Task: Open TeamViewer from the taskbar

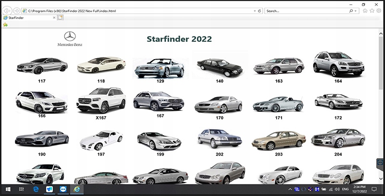Action: (x=63, y=189)
